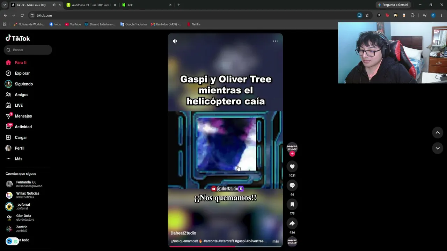Open the Google Traductor bookmark
The image size is (447, 251).
coord(134,24)
